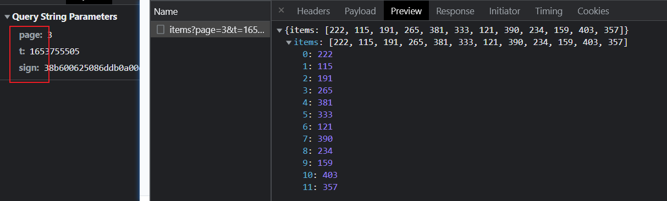Click array entry 9: 159
Viewport: 667px width, 201px height.
point(317,163)
